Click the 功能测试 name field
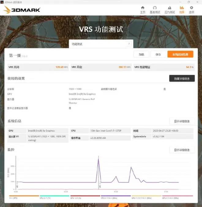 point(98,44)
